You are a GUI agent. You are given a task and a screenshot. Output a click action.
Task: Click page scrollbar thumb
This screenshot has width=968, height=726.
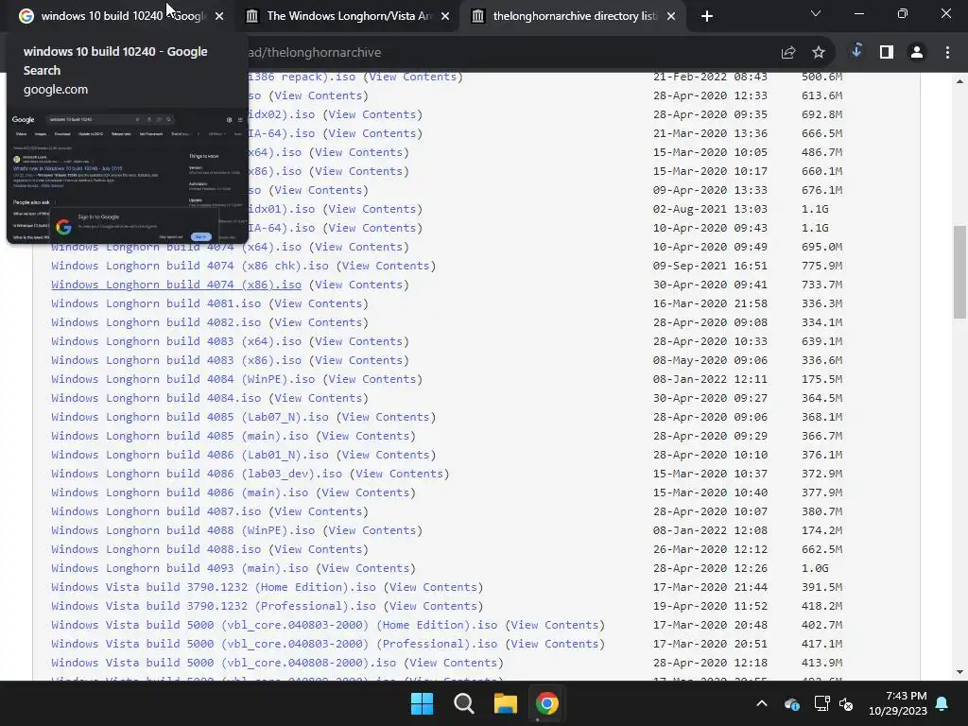[x=960, y=272]
